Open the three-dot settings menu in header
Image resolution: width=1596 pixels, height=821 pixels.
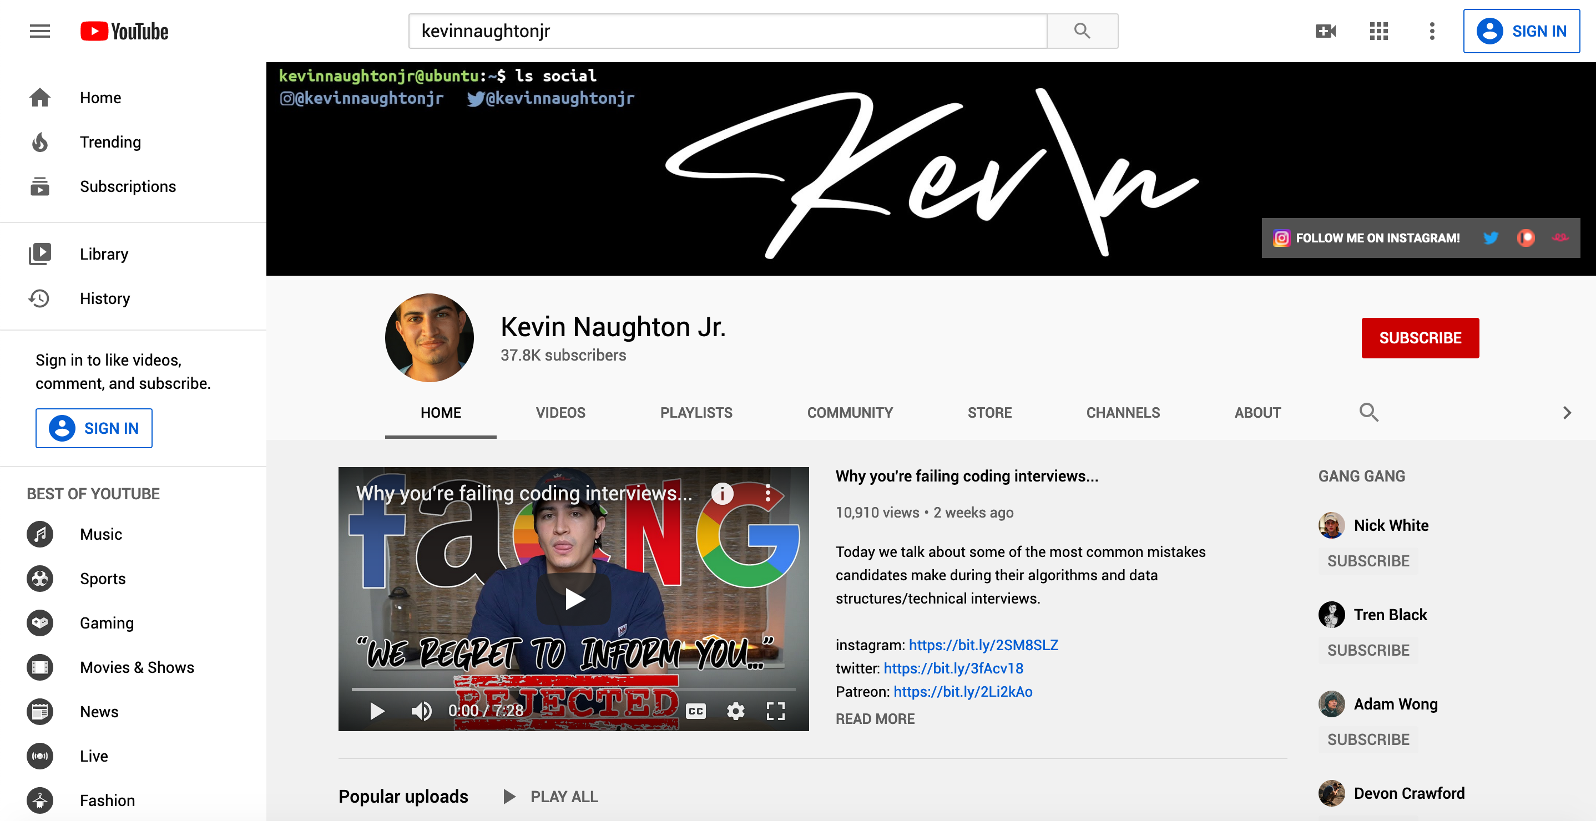click(1432, 31)
